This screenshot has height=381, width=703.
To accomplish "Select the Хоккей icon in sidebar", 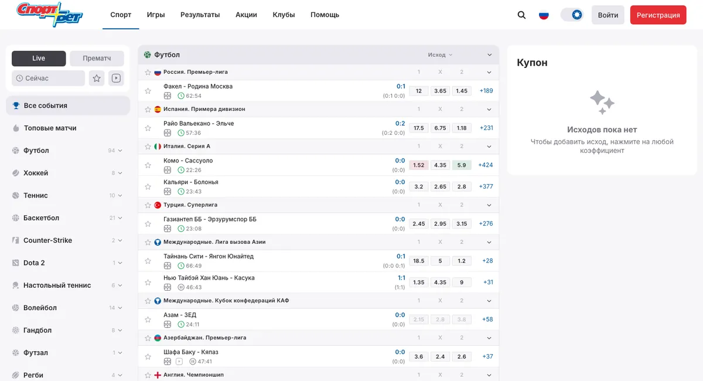I will (16, 173).
